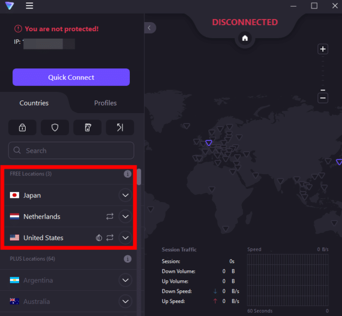Expand the Argentina server list
The image size is (342, 316).
tap(125, 280)
